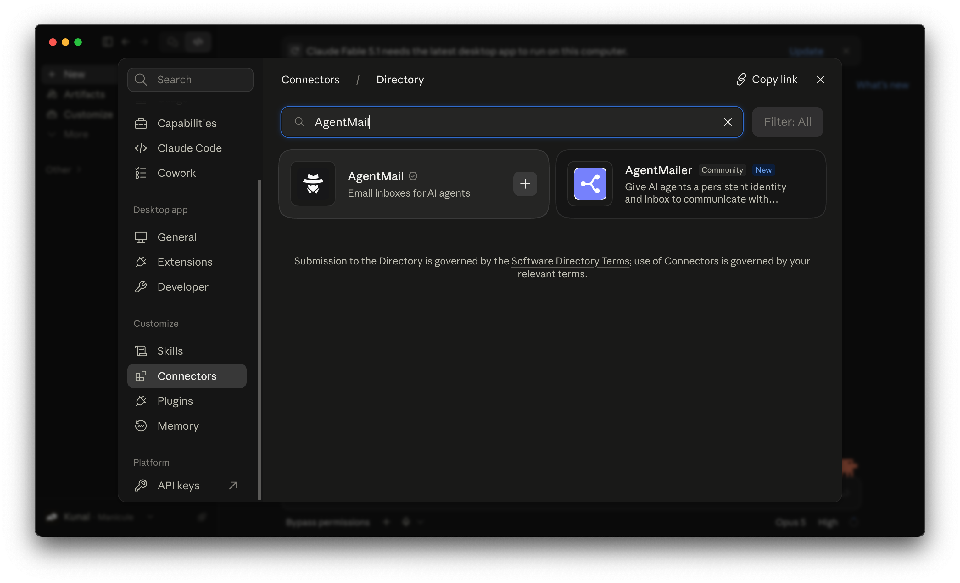Click the AgentMail directory search field
The image size is (960, 583).
[511, 122]
